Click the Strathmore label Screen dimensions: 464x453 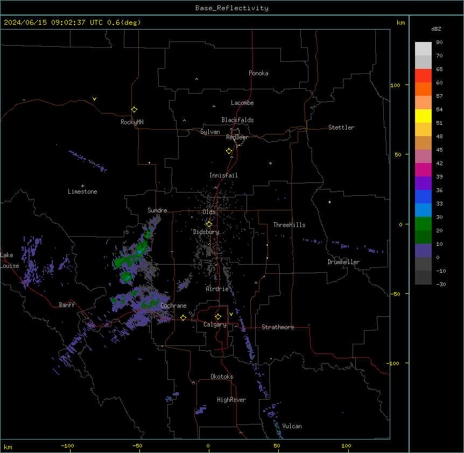278,327
